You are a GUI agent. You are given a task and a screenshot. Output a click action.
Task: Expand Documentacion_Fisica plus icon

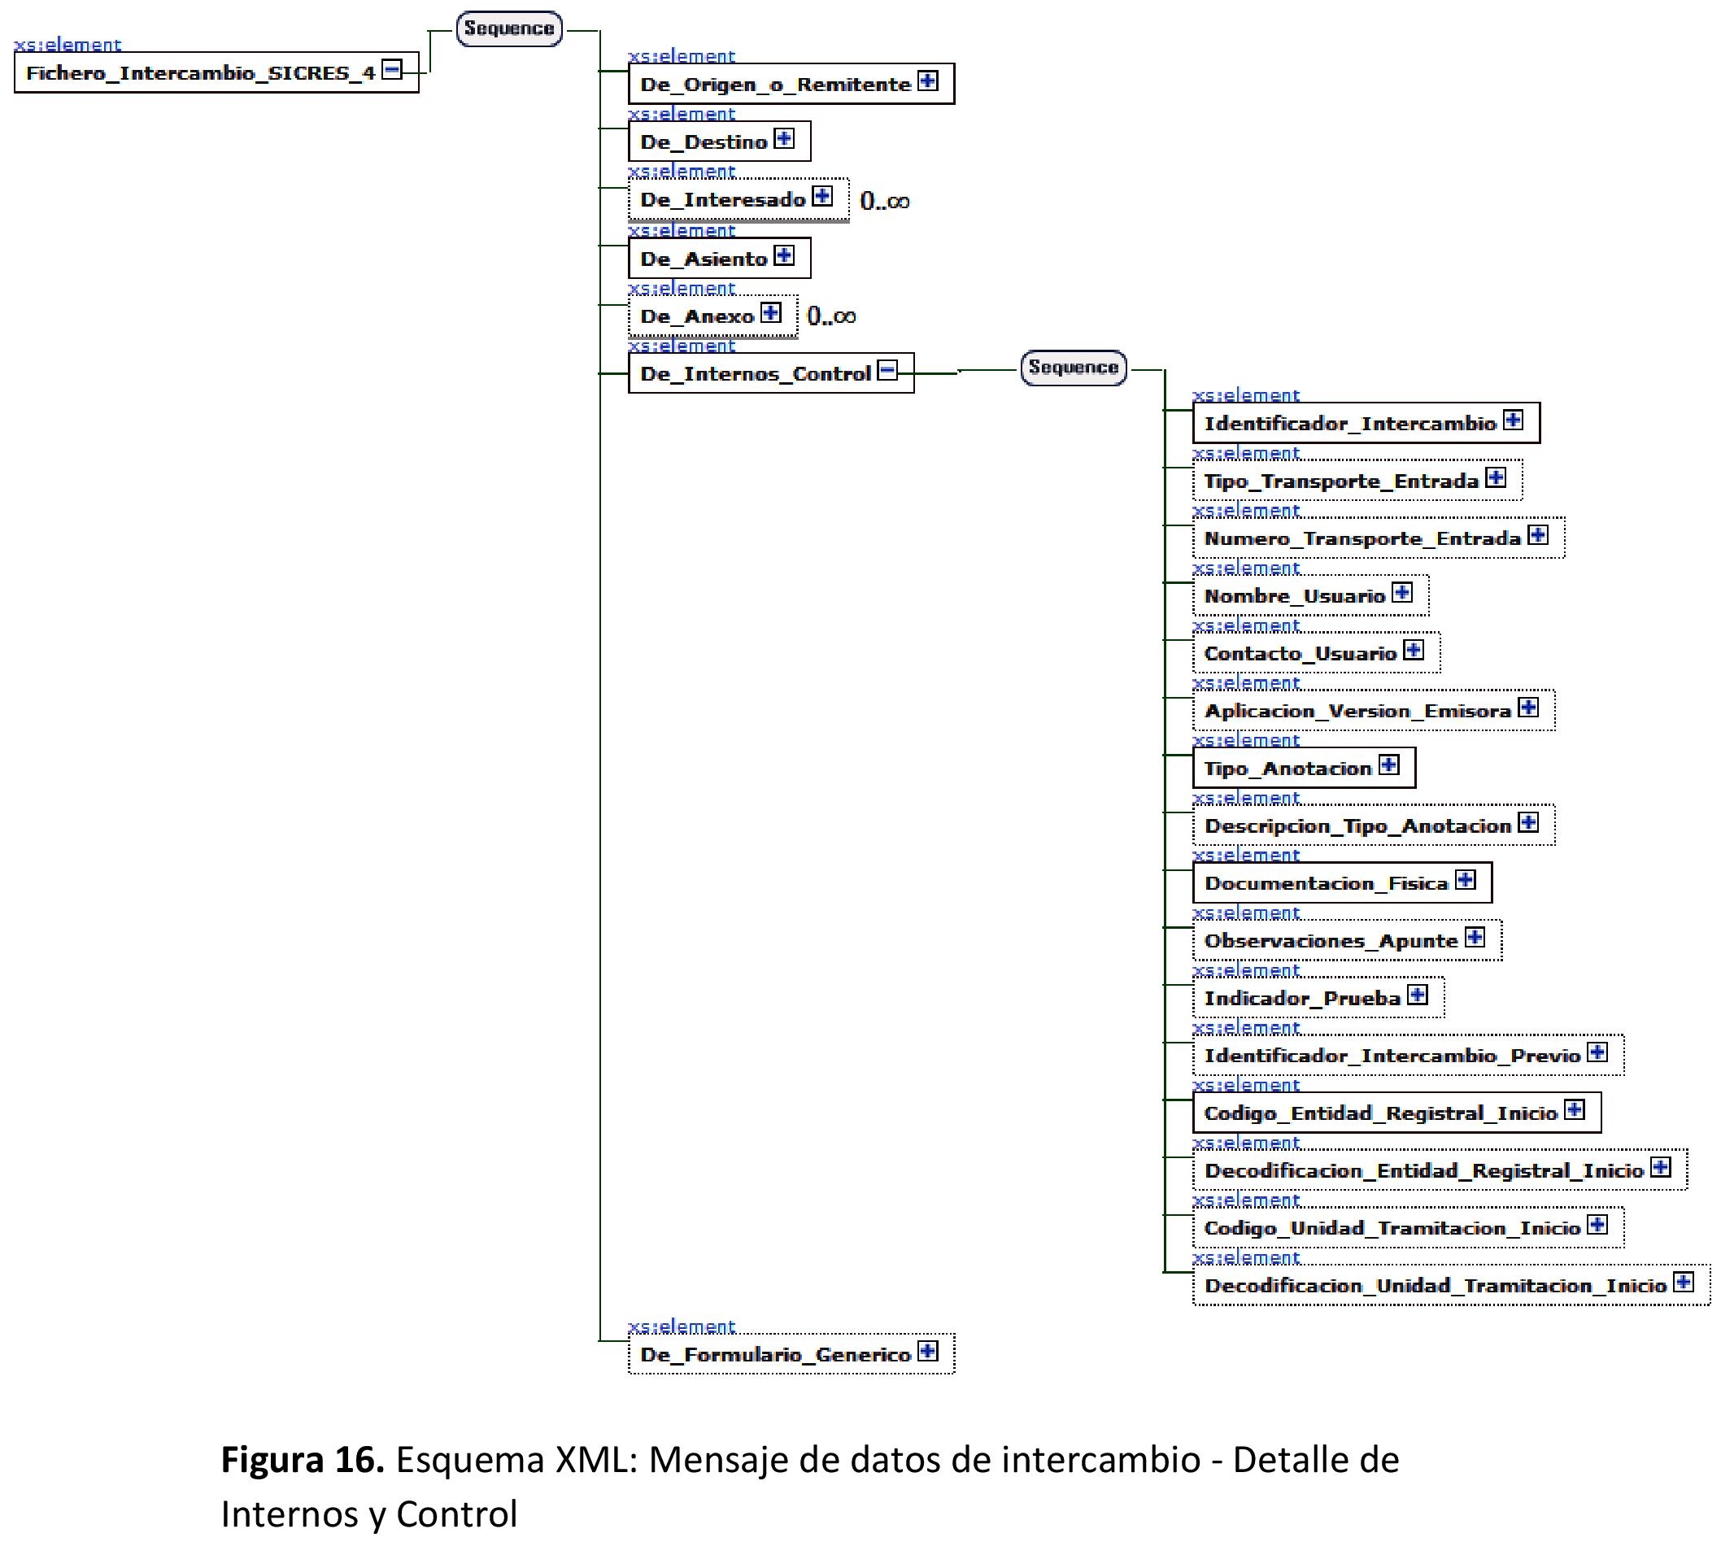click(1466, 880)
